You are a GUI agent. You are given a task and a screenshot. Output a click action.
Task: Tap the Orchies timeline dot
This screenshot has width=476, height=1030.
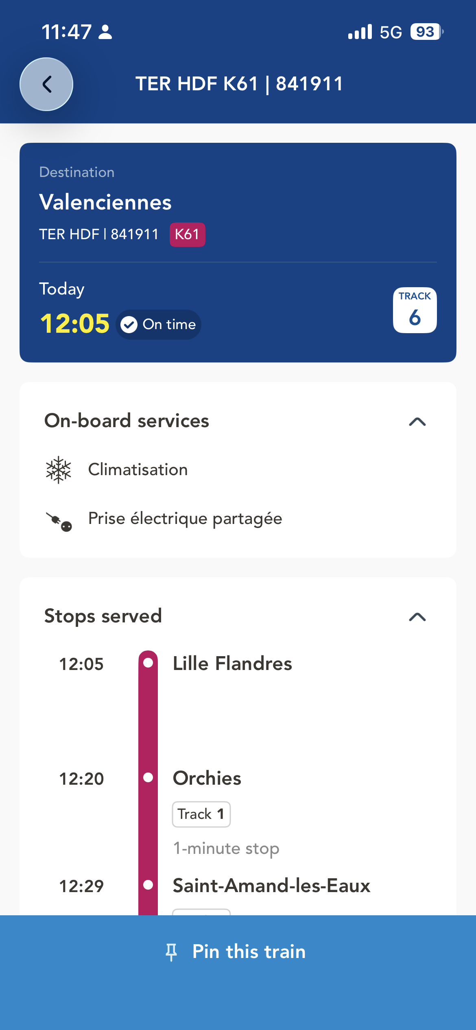point(148,777)
